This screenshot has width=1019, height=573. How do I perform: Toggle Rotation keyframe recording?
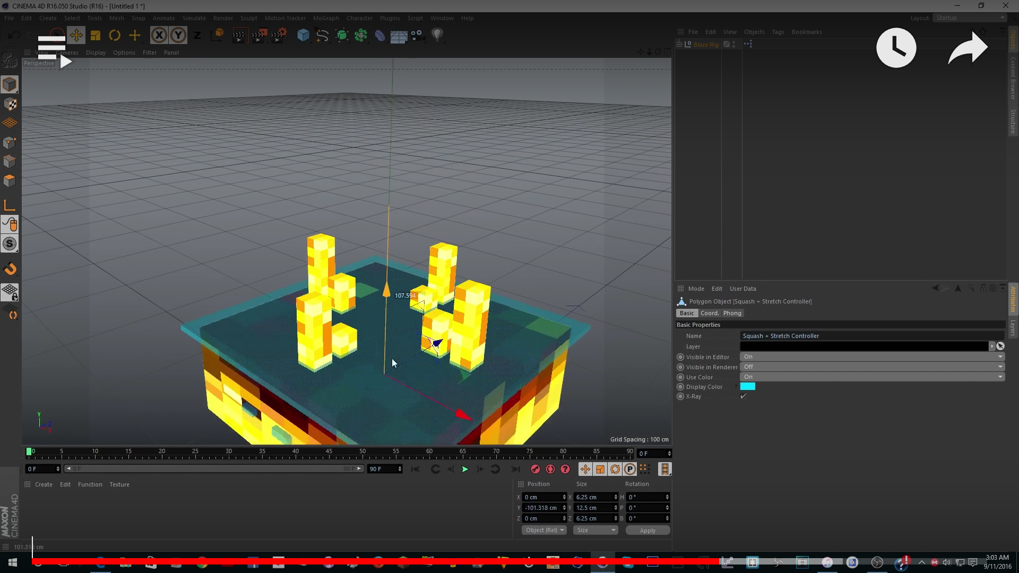pos(615,469)
